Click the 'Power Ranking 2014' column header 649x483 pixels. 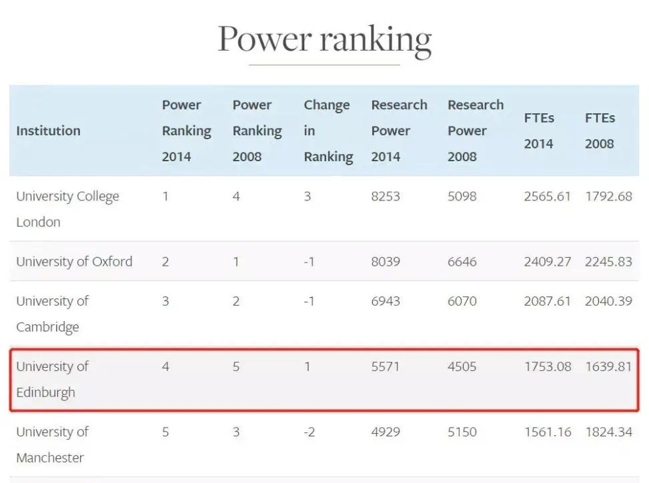pos(187,131)
